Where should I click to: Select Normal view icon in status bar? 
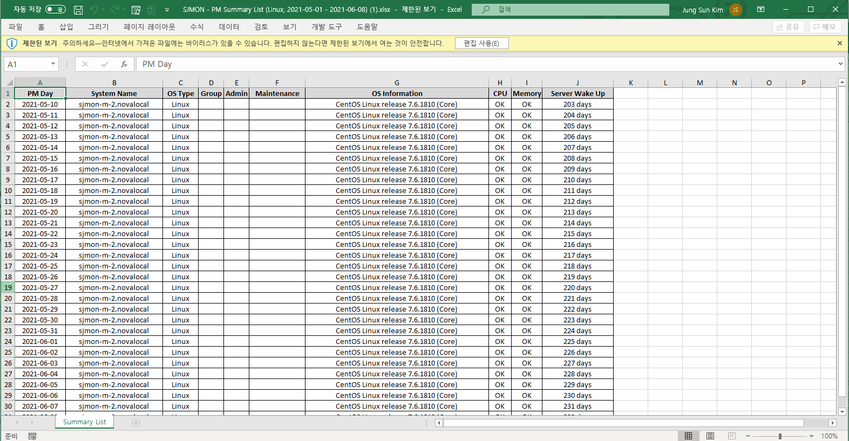pyautogui.click(x=688, y=436)
